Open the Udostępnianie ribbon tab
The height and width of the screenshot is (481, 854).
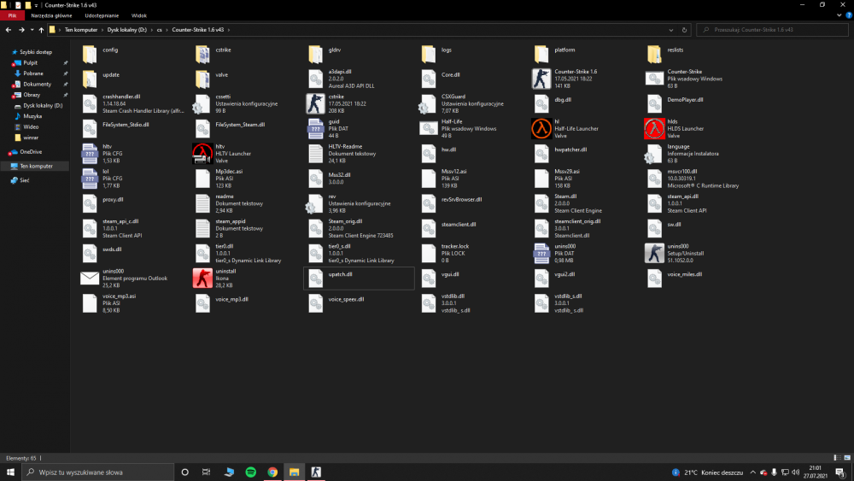tap(102, 15)
